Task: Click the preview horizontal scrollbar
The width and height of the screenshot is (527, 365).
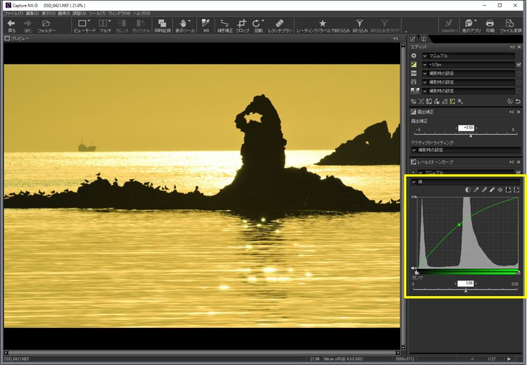Action: coord(202,353)
